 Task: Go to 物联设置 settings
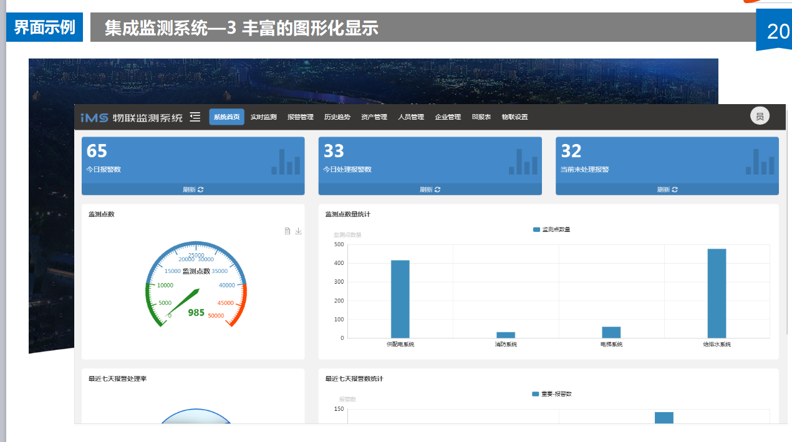(x=514, y=117)
